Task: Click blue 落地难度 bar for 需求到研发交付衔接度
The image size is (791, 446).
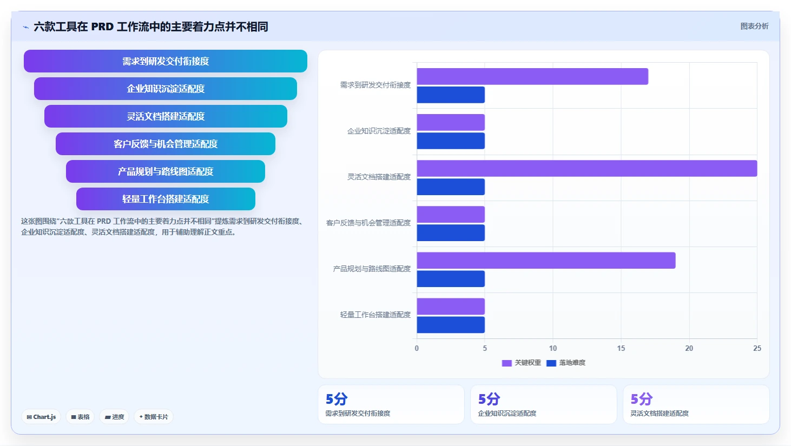Action: [451, 95]
